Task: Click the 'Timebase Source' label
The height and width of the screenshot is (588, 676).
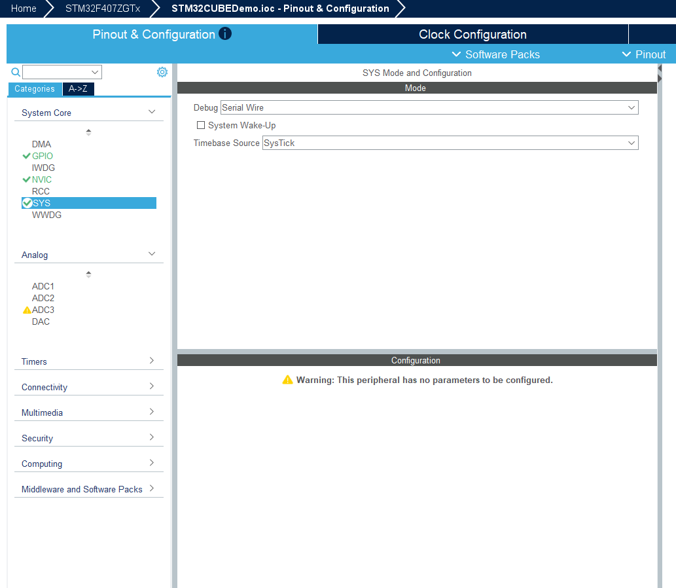Action: click(x=226, y=143)
